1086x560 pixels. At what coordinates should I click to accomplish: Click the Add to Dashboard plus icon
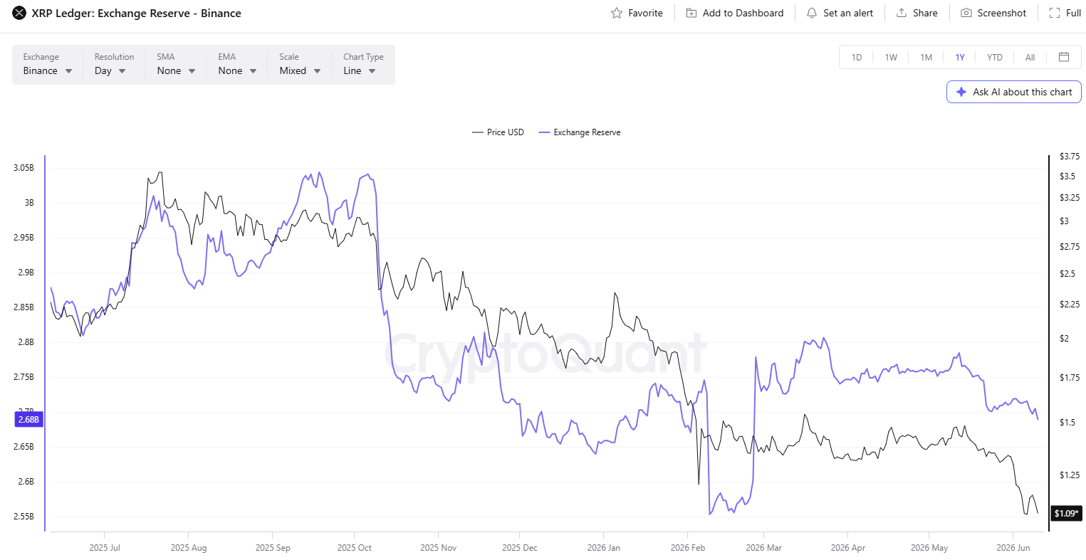click(691, 13)
